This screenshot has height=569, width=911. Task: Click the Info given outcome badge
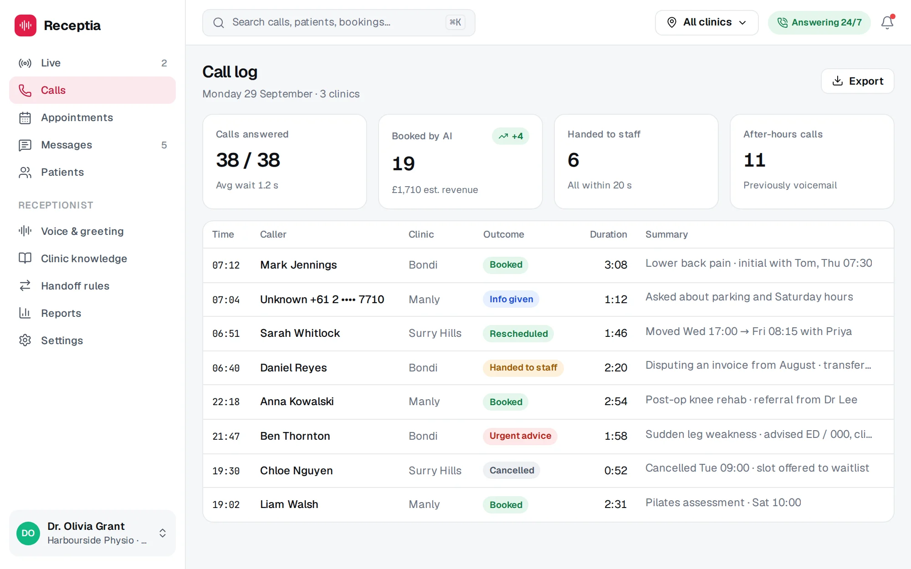pos(511,299)
